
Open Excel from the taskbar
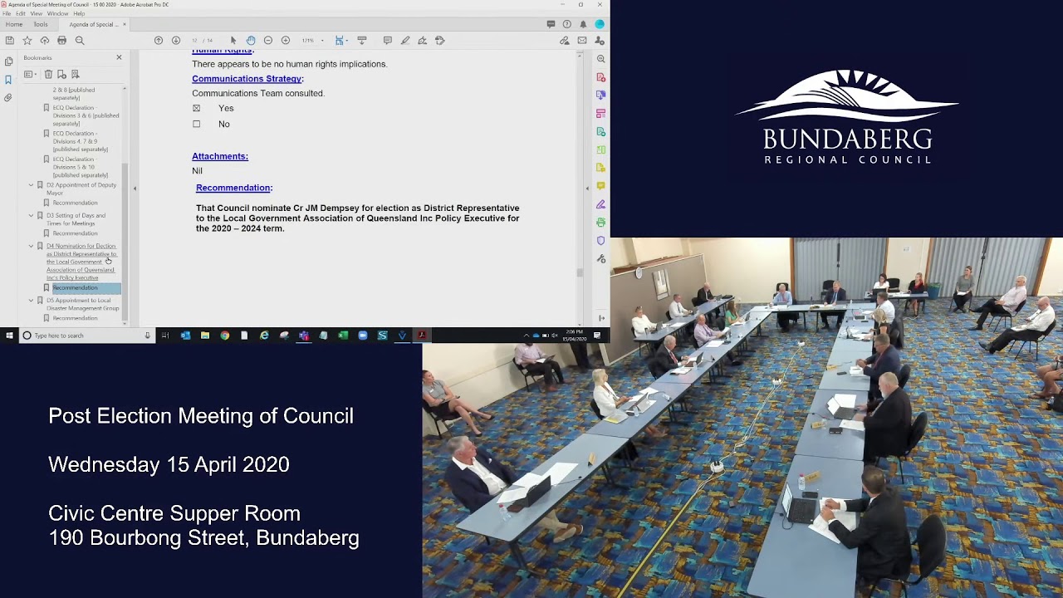click(343, 336)
